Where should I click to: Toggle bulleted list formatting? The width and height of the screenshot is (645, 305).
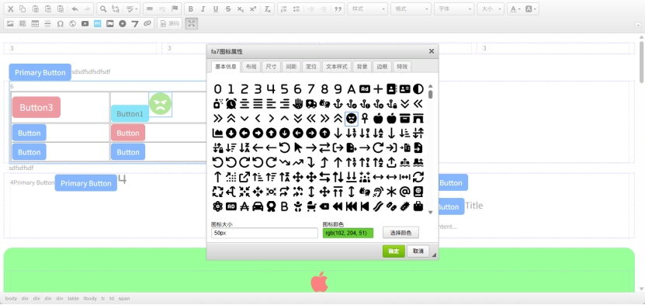[x=296, y=9]
